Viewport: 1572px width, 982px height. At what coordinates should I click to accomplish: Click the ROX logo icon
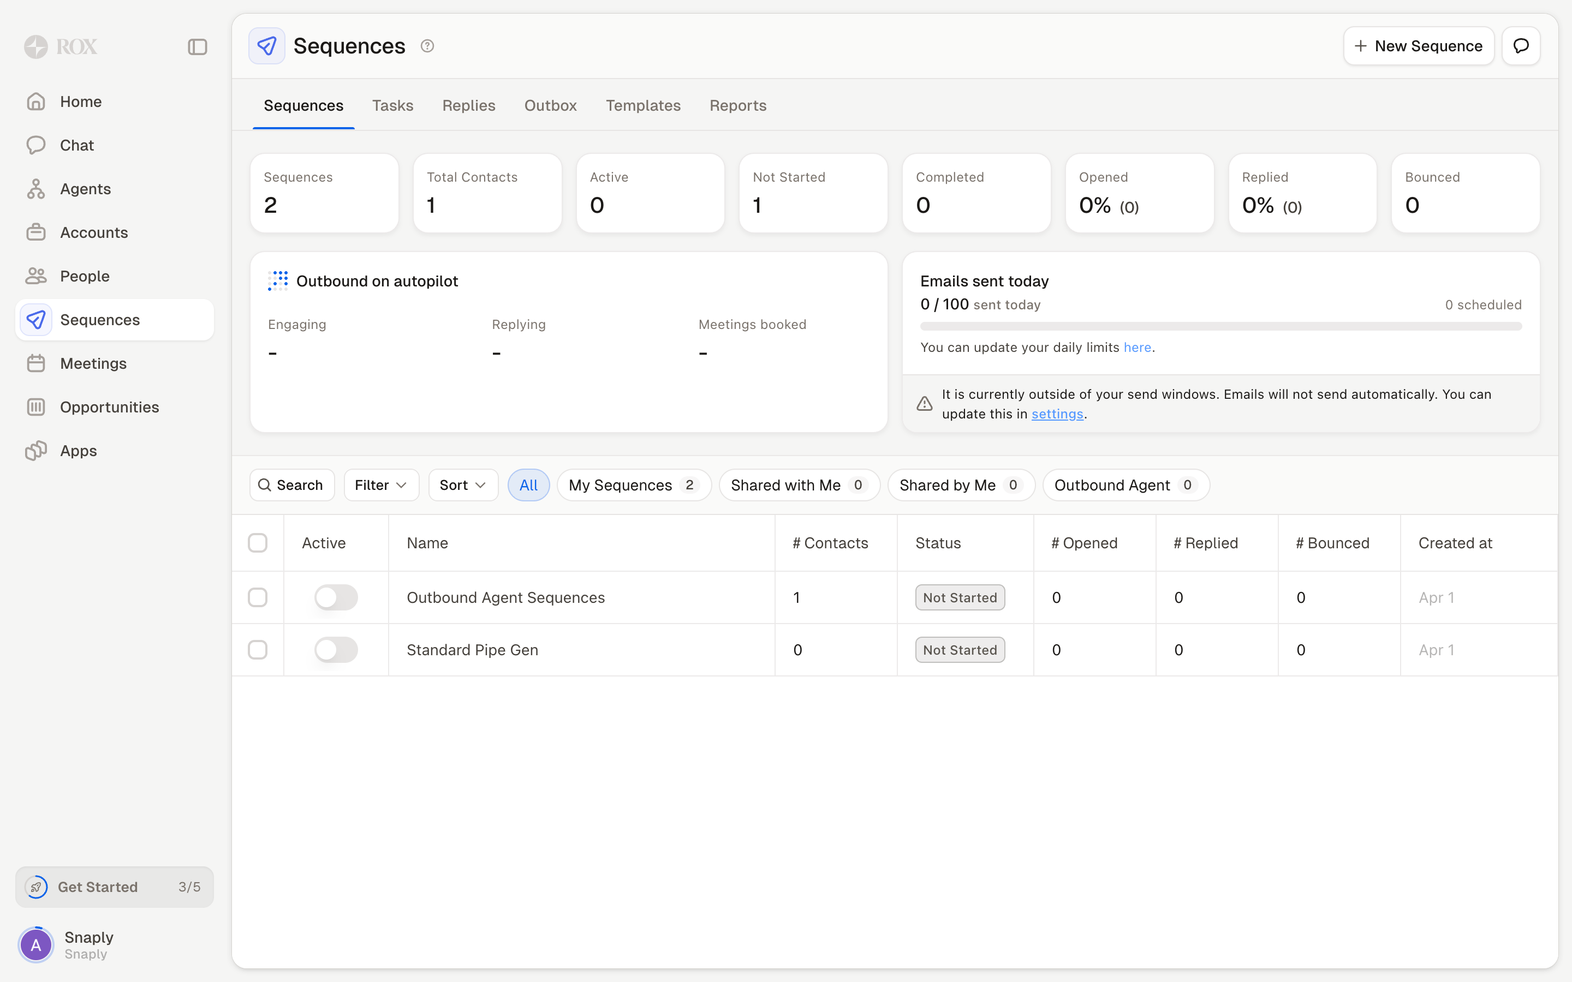coord(37,47)
